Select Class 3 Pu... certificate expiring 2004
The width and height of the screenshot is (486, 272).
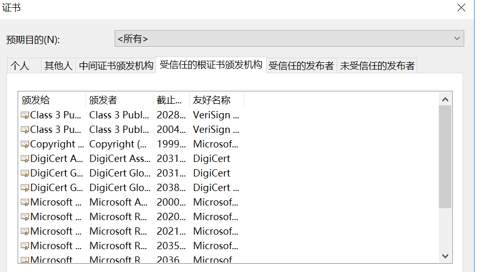[56, 130]
